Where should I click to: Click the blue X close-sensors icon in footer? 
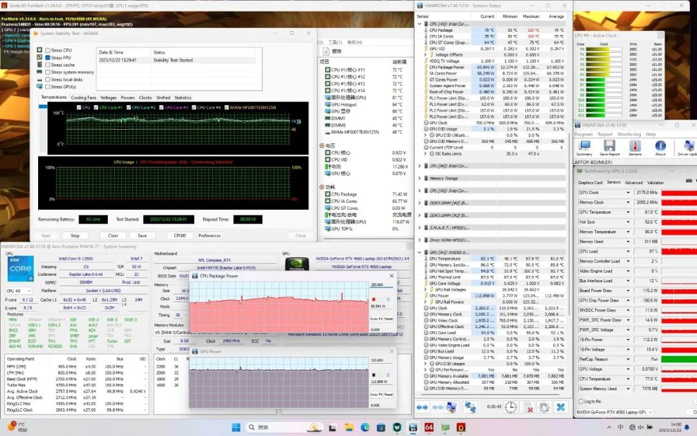pyautogui.click(x=561, y=407)
